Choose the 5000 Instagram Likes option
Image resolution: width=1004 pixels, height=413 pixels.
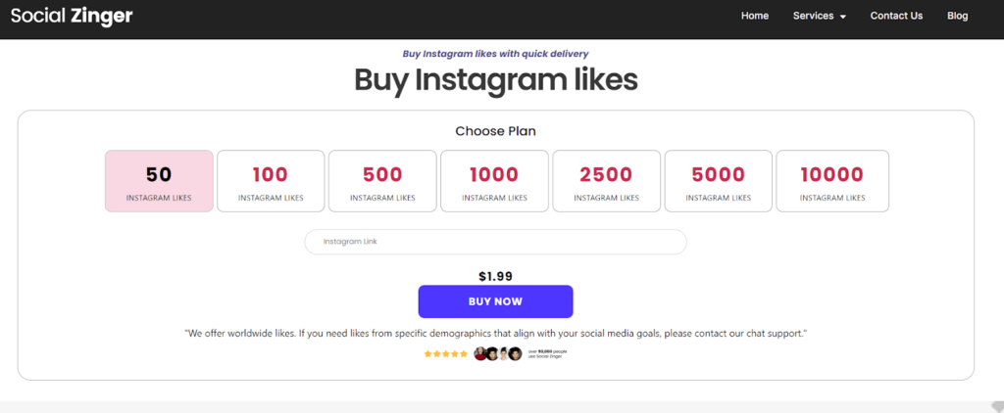pos(718,181)
